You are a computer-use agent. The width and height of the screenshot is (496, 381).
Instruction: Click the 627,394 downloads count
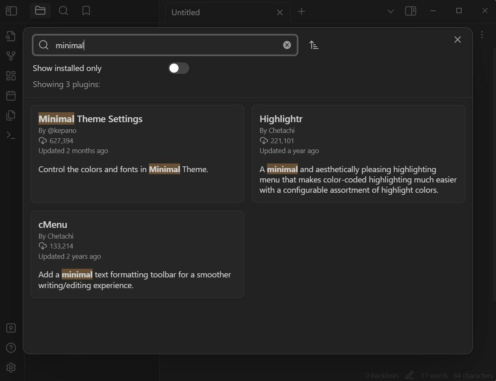(61, 141)
